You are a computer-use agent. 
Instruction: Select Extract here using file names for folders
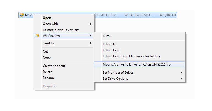pyautogui.click(x=131, y=56)
